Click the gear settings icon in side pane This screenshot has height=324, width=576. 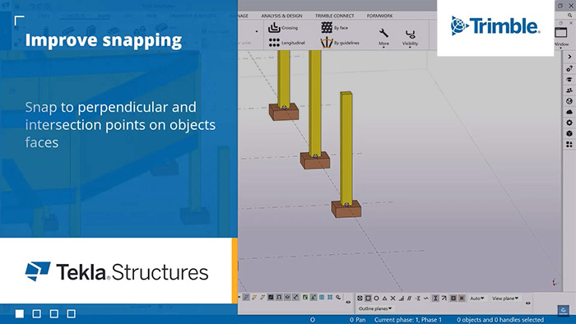pyautogui.click(x=569, y=123)
